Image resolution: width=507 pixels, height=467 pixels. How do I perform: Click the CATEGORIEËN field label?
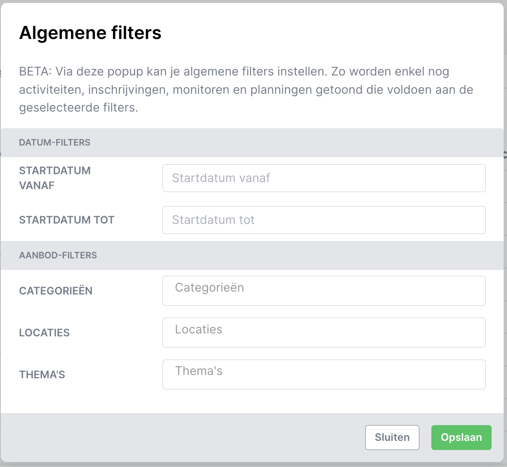[56, 291]
